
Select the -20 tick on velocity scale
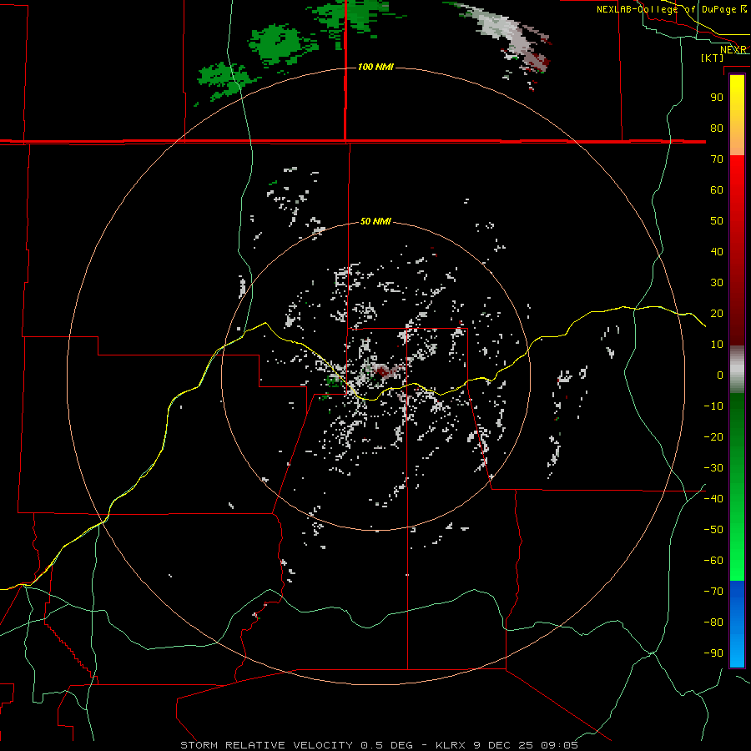point(713,436)
